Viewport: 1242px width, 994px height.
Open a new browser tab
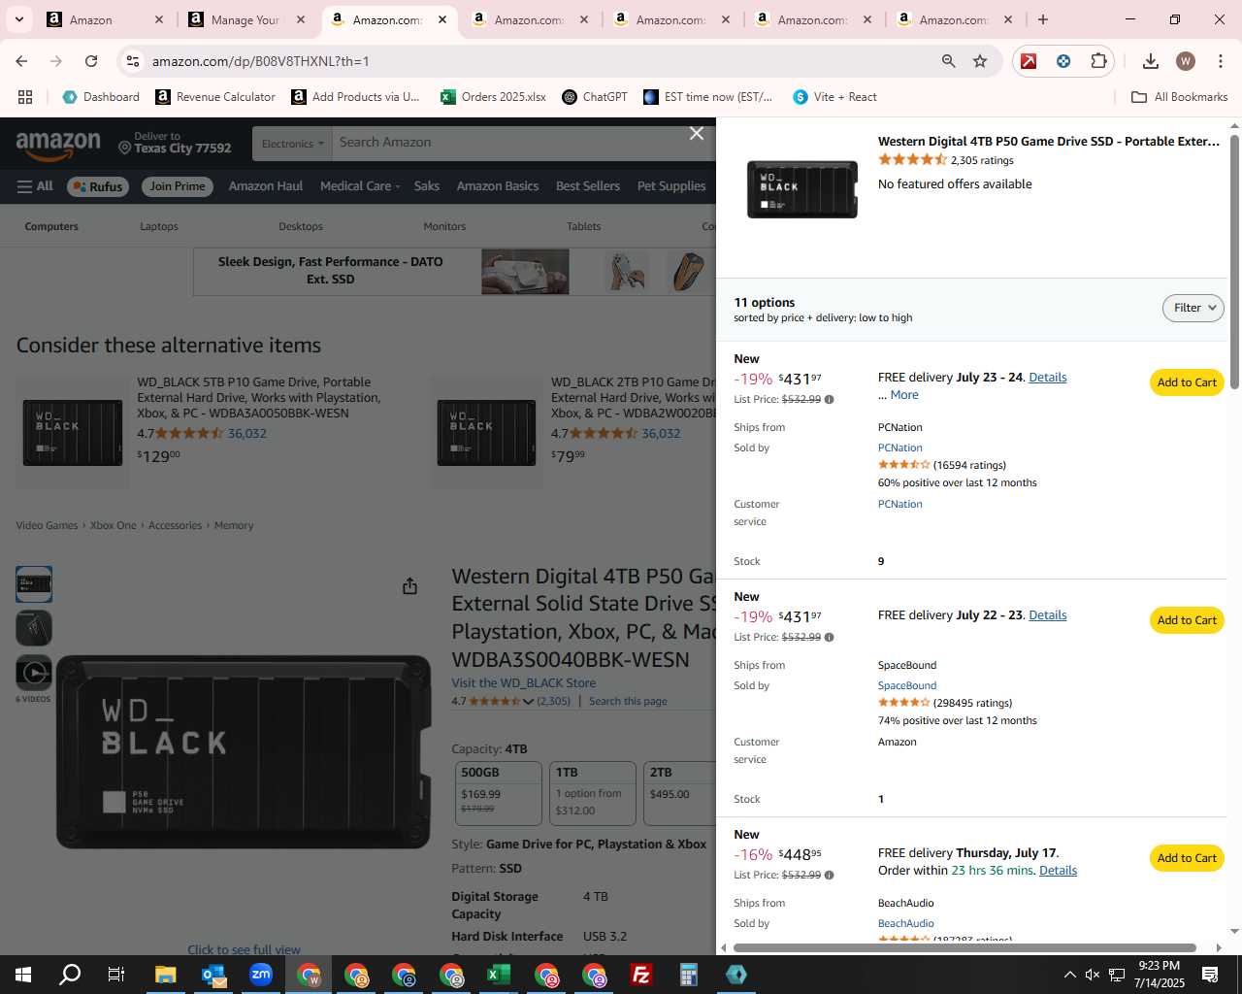(1043, 19)
